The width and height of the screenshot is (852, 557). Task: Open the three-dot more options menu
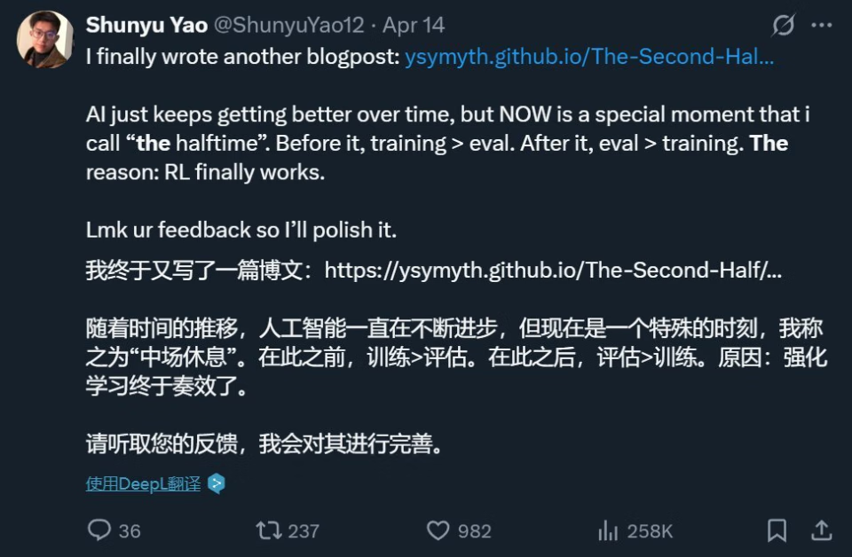[822, 25]
